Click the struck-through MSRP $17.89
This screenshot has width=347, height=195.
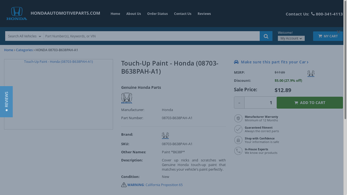pos(280,72)
